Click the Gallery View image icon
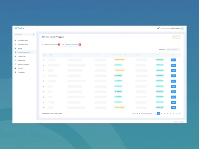Viewport: 199px width, 149px height. click(15, 60)
